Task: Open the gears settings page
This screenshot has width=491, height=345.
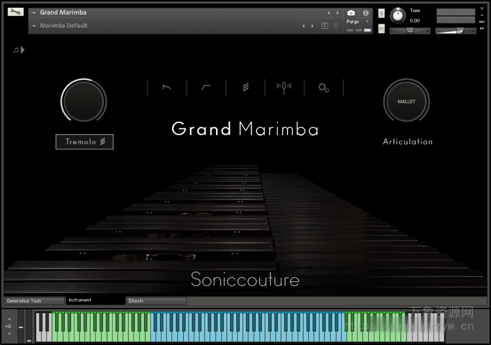Action: [323, 87]
